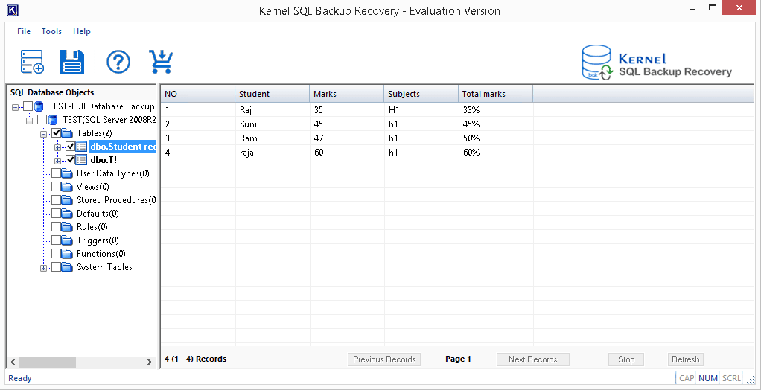Click the dbo.T! table icon
Viewport: 761px width, 390px height.
pyautogui.click(x=82, y=160)
